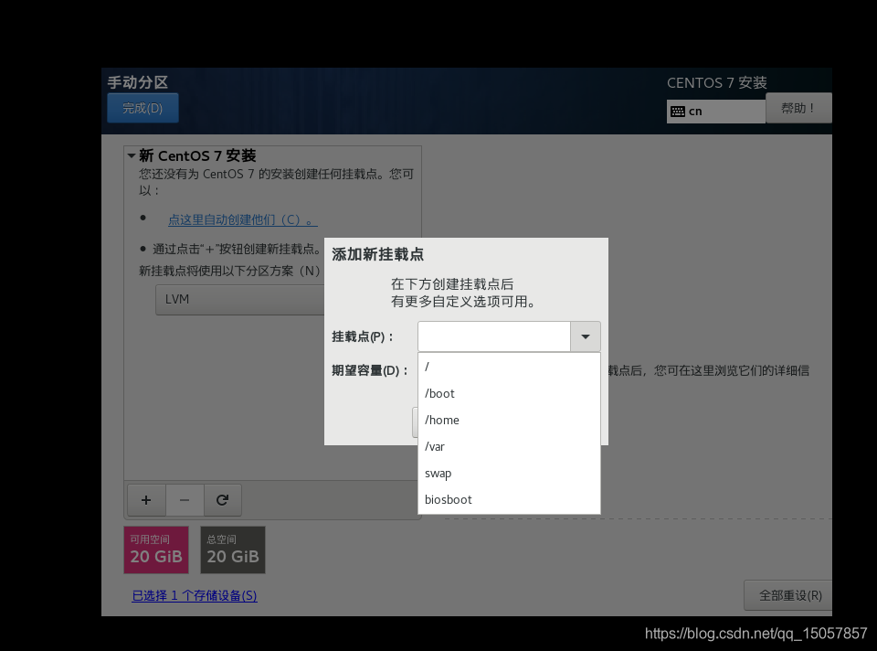This screenshot has height=651, width=877.
Task: Click the pink 可用空间 20 GiB box
Action: [x=156, y=550]
